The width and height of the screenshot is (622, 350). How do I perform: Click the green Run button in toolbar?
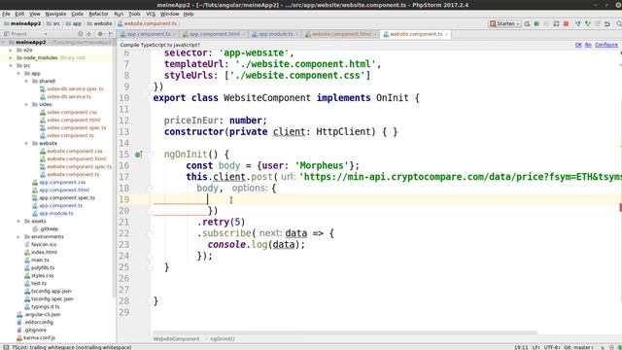pyautogui.click(x=527, y=23)
